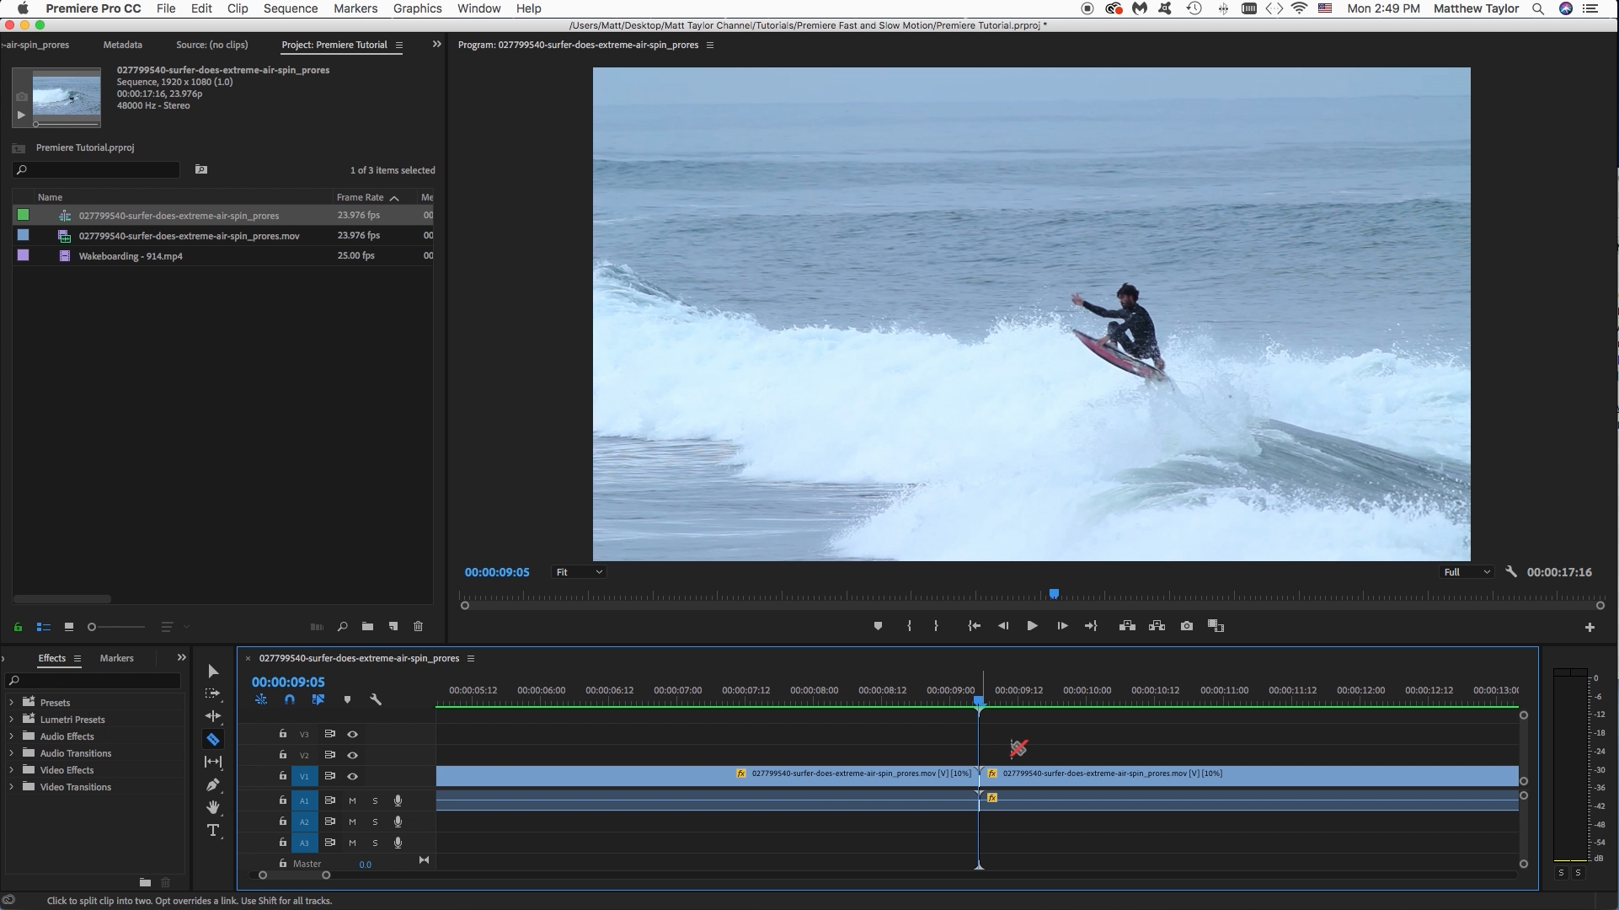Viewport: 1619px width, 910px height.
Task: Expand the Lumetri Presets folder
Action: [11, 719]
